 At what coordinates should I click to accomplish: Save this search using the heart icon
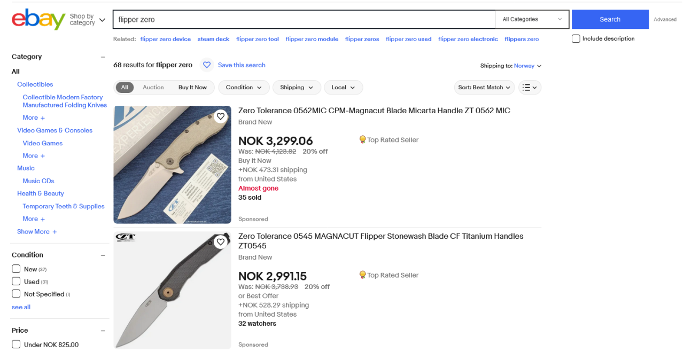pos(207,65)
